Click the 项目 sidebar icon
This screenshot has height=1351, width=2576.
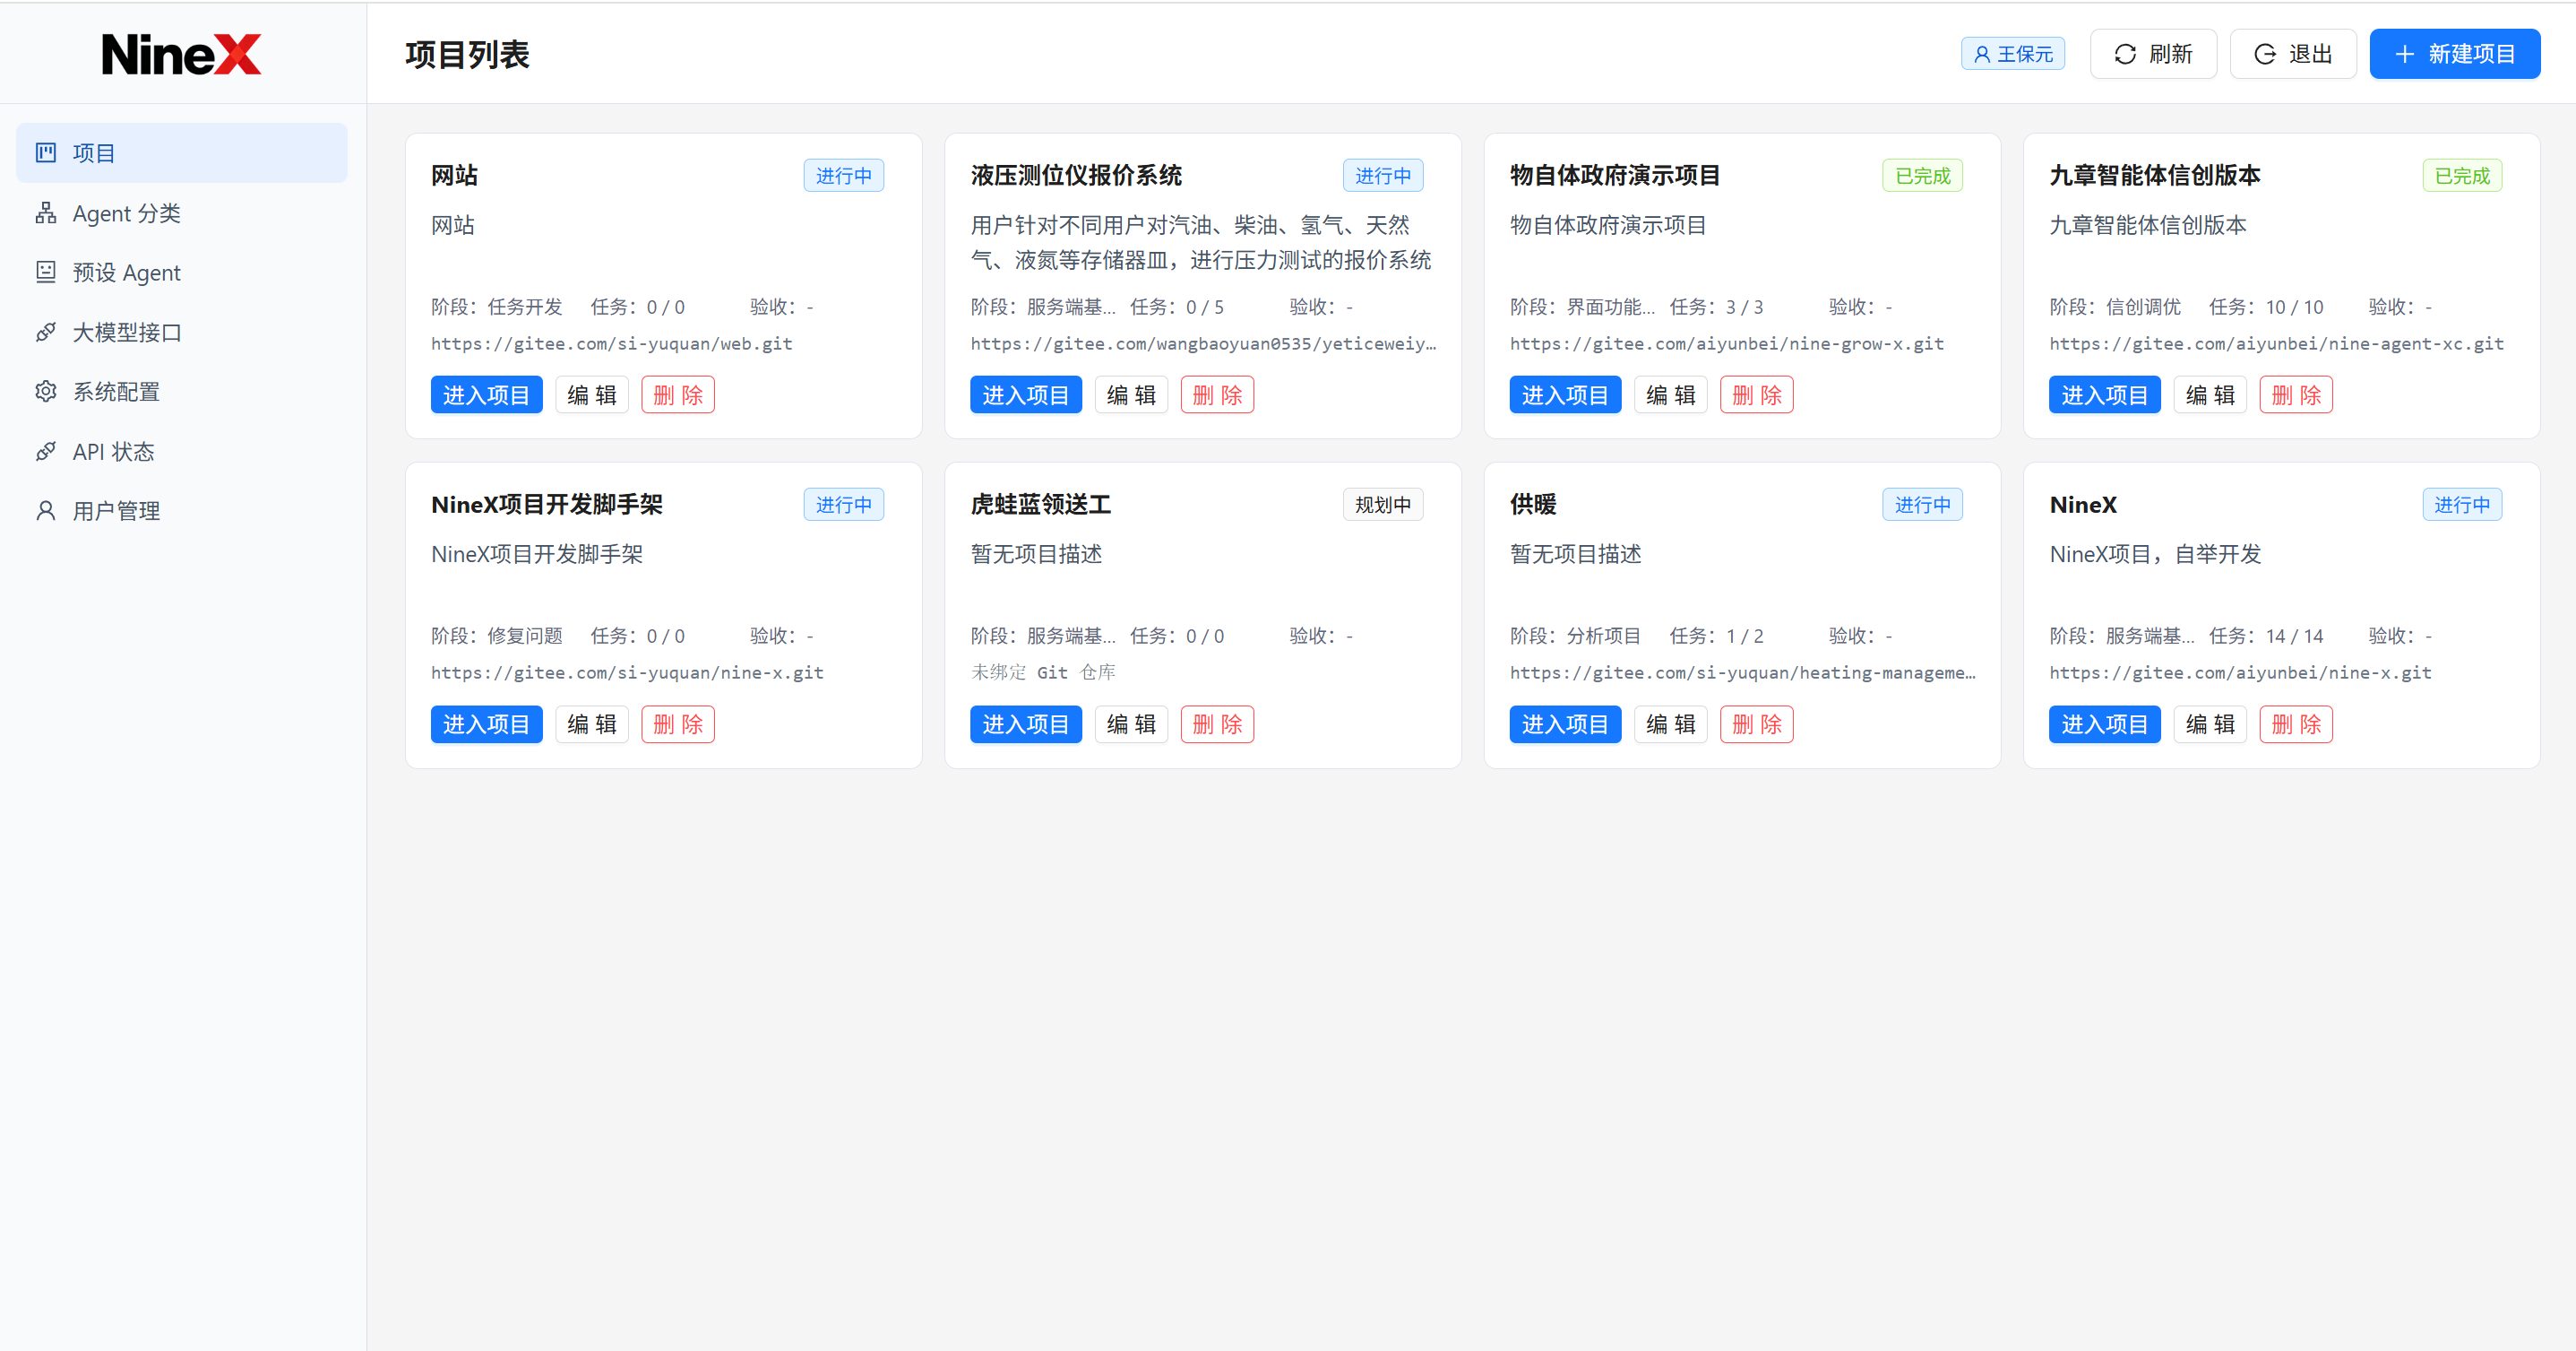[x=46, y=153]
